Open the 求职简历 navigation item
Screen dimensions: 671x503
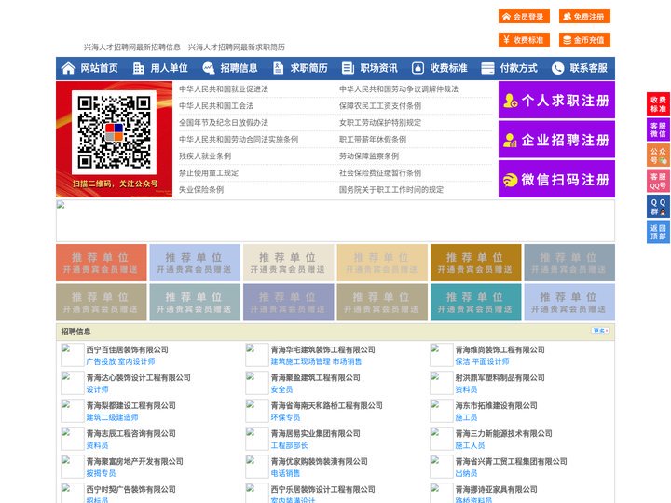tap(309, 68)
